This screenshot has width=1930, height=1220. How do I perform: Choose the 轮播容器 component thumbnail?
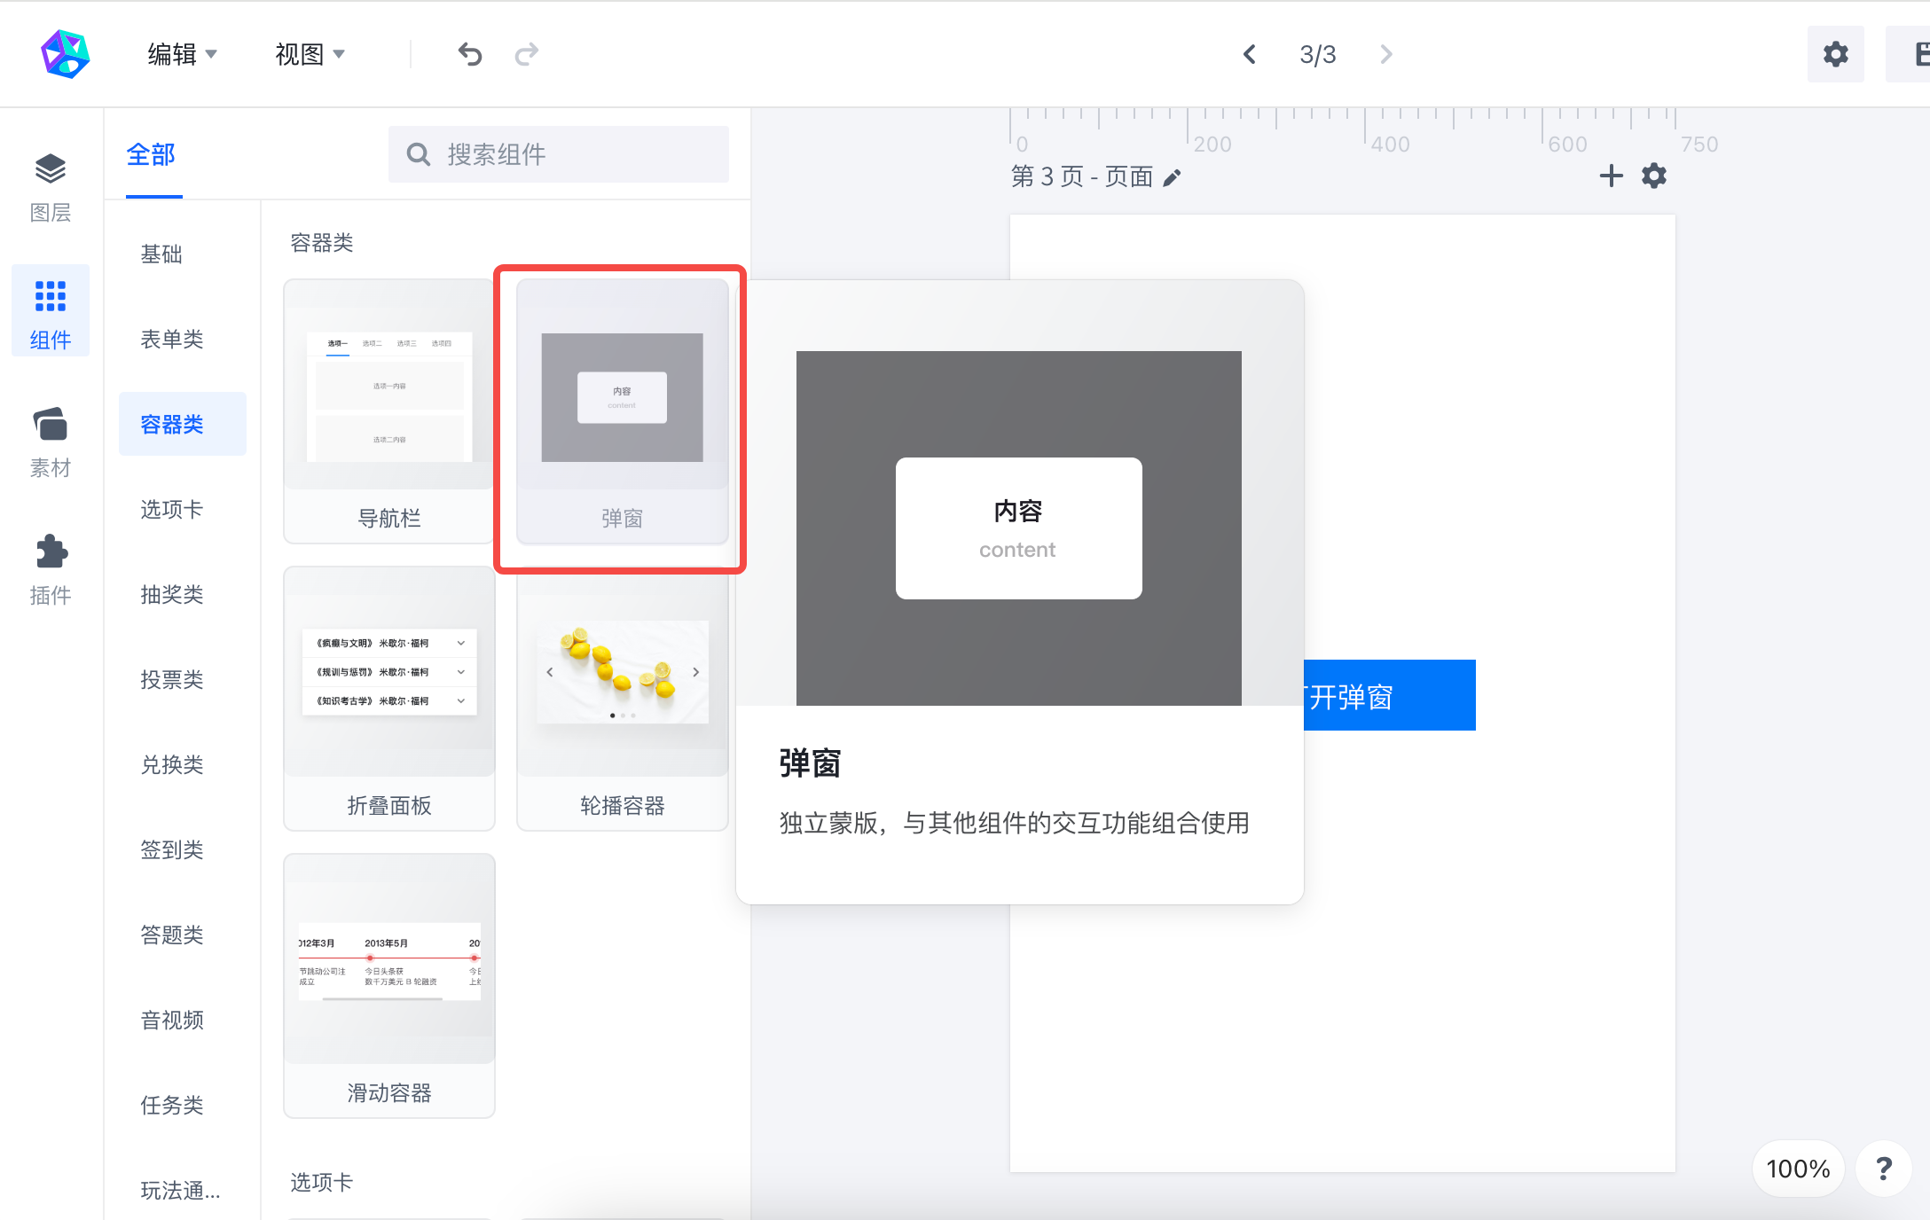pos(622,699)
